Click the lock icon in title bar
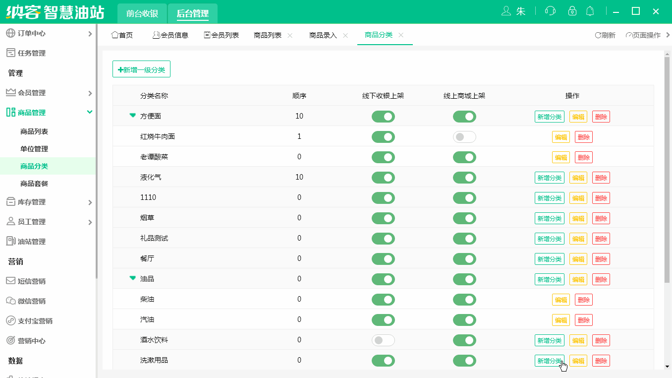 tap(572, 10)
